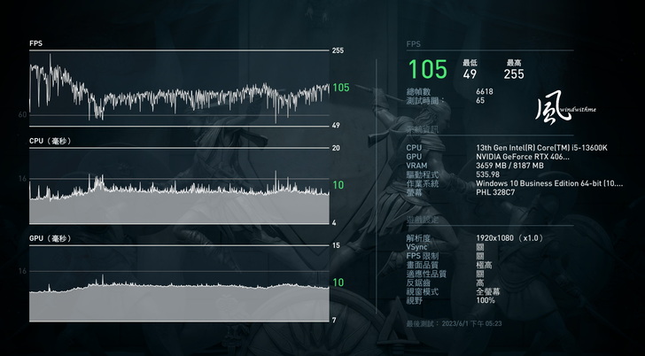This screenshot has height=356, width=645.
Task: Click the 15 axis value on GPU graph
Action: tap(336, 245)
